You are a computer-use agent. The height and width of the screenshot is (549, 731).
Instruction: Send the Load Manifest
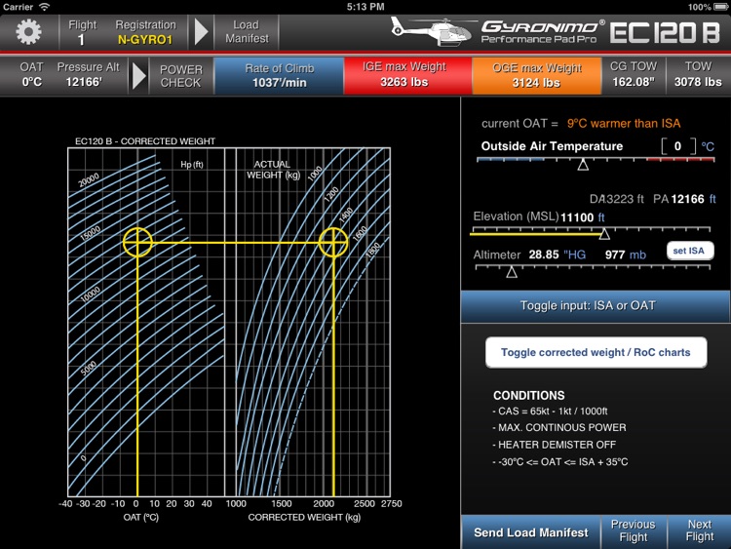(531, 532)
